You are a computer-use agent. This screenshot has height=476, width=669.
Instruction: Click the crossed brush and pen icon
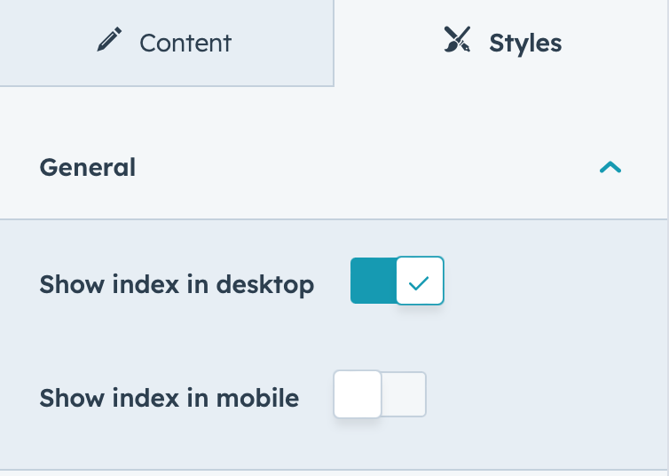coord(457,39)
